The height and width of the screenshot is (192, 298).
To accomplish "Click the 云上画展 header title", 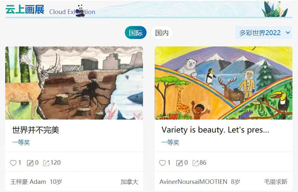I will 25,9.
